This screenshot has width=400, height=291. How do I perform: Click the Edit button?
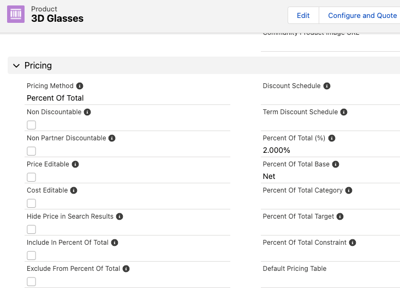303,15
